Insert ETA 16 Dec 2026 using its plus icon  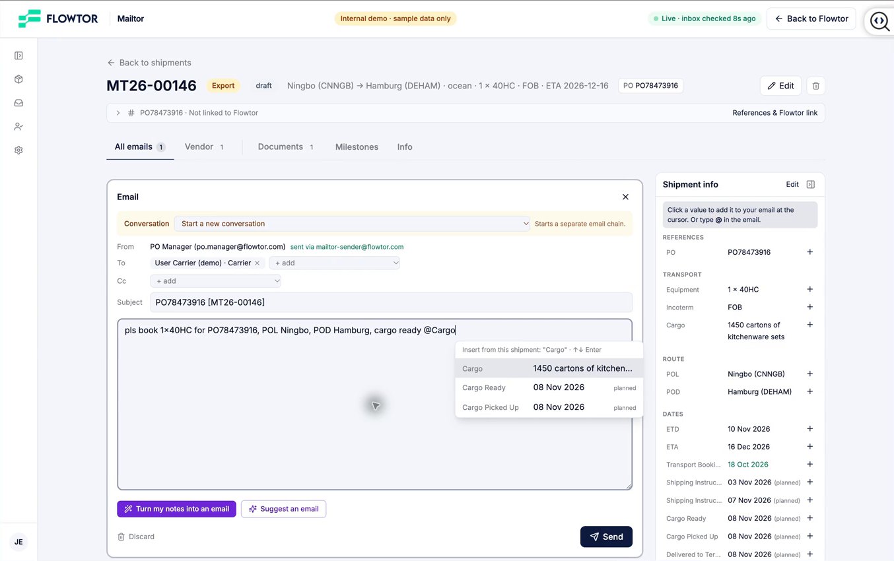coord(810,446)
